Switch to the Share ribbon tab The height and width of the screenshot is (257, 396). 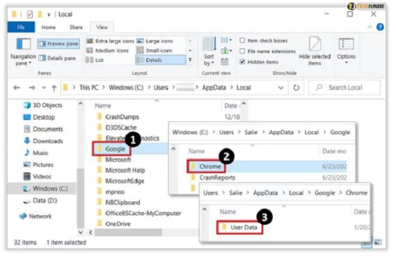click(76, 27)
